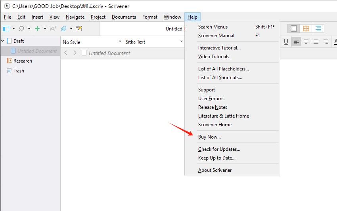Click Buy Now menu entry
The width and height of the screenshot is (337, 211).
pyautogui.click(x=232, y=137)
